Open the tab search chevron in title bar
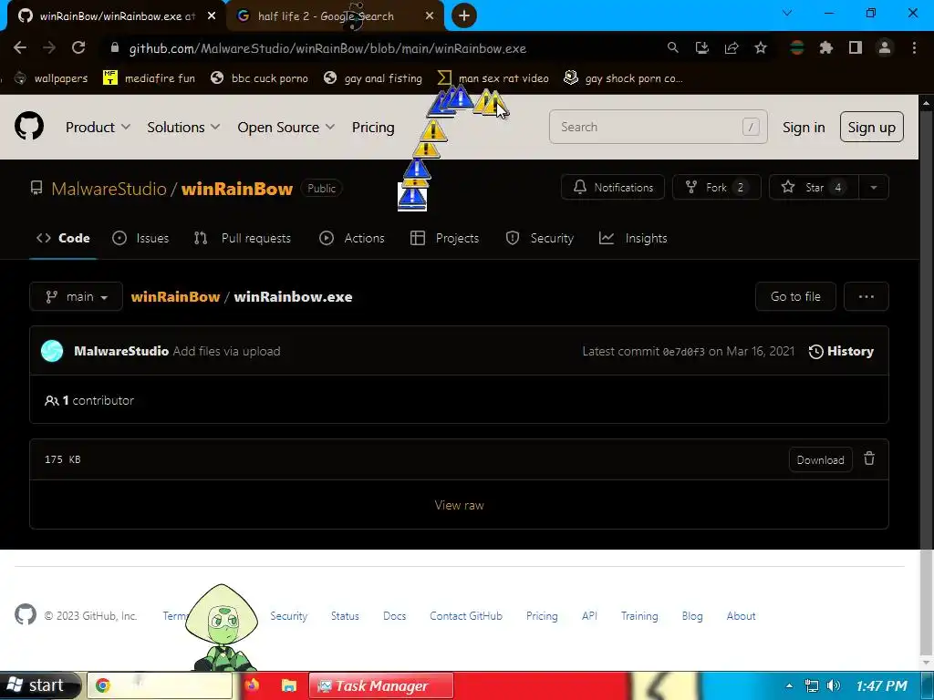Image resolution: width=934 pixels, height=700 pixels. click(x=787, y=13)
